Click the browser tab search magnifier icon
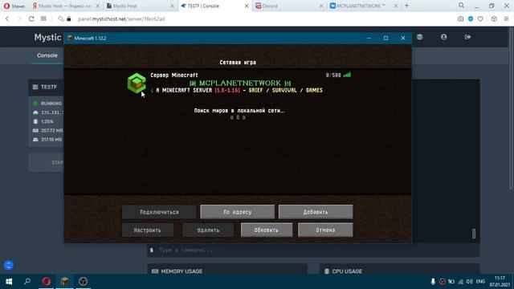This screenshot has width=514, height=289. (x=461, y=6)
